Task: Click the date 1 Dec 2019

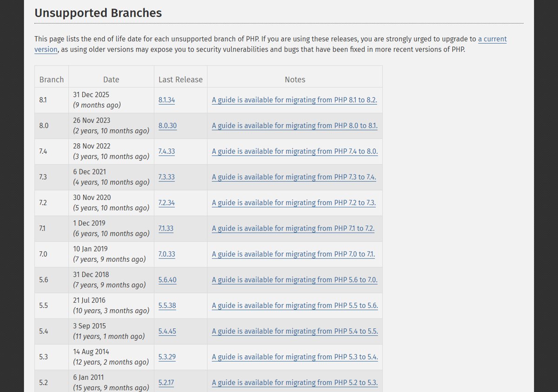Action: [89, 223]
